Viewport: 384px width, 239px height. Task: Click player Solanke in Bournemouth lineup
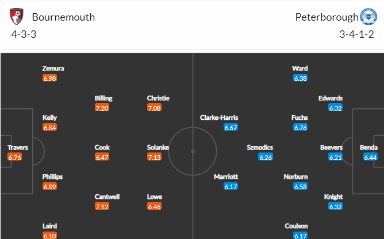click(x=158, y=147)
